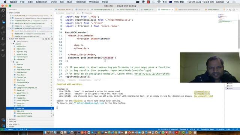This screenshot has width=240, height=135.
Task: Open counterSlice.js in Explorer
Action: tap(22, 82)
